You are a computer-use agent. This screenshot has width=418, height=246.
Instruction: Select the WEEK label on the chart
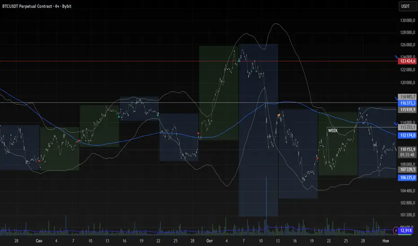coord(333,131)
